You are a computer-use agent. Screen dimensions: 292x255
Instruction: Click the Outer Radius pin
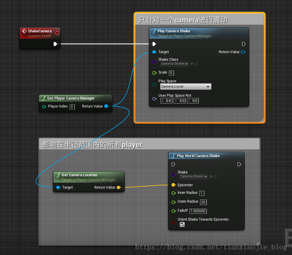pyautogui.click(x=173, y=202)
